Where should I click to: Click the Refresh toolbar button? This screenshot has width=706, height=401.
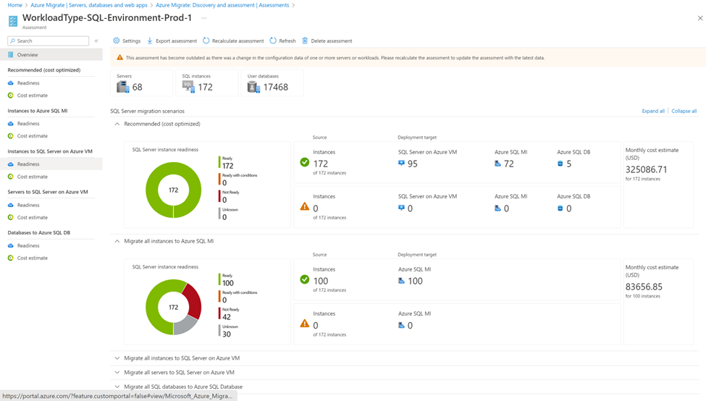pos(282,41)
